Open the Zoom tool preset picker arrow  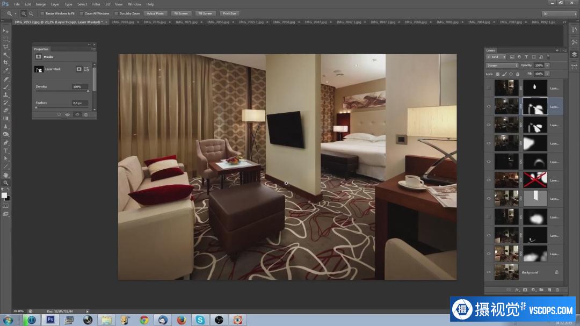coord(16,13)
